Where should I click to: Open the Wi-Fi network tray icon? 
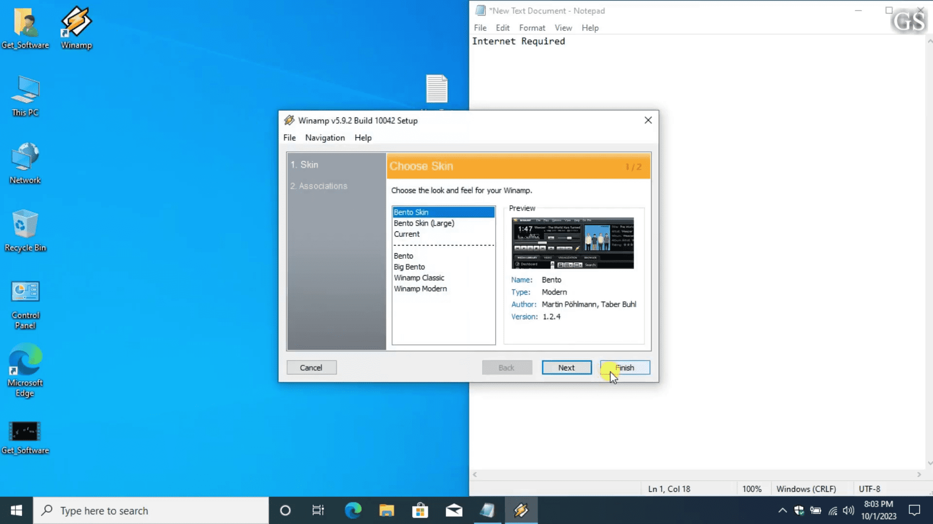tap(832, 510)
